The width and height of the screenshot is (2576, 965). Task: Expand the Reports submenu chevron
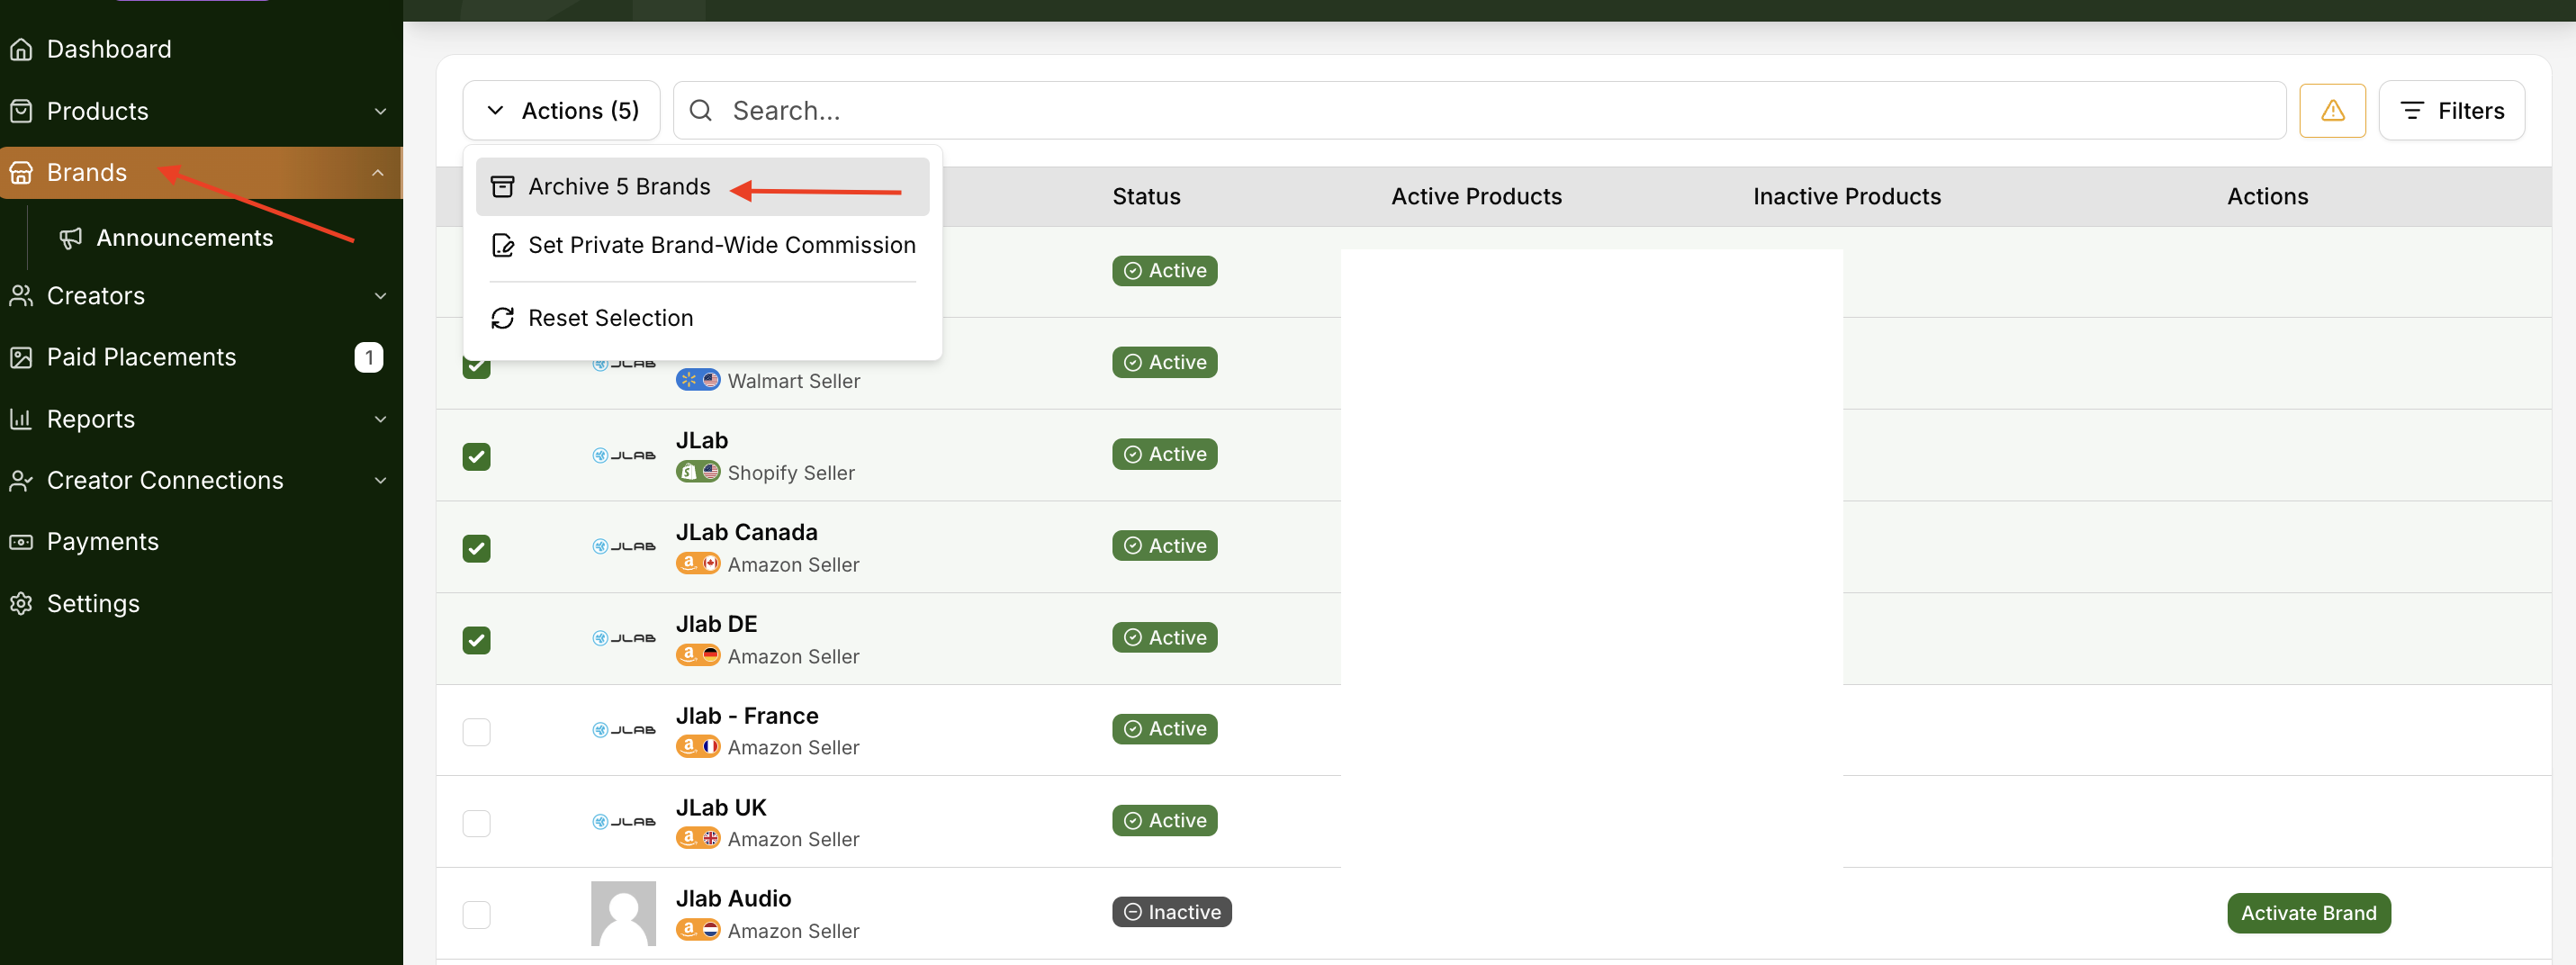point(380,419)
